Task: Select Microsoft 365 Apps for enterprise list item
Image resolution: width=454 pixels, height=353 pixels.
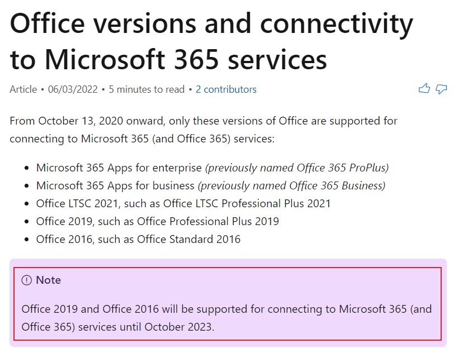Action: click(212, 168)
